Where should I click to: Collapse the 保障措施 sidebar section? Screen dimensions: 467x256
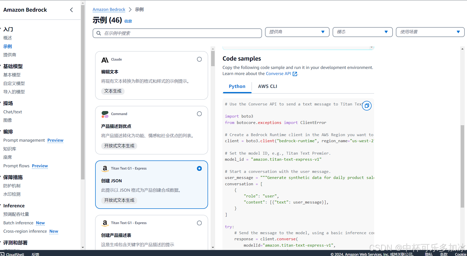(1, 177)
